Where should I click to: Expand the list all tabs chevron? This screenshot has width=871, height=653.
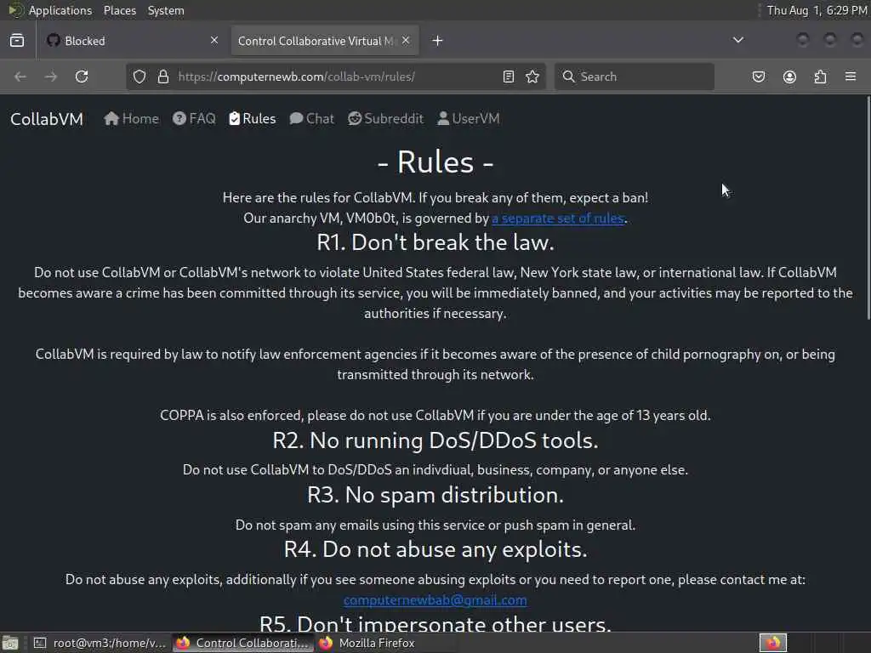738,40
